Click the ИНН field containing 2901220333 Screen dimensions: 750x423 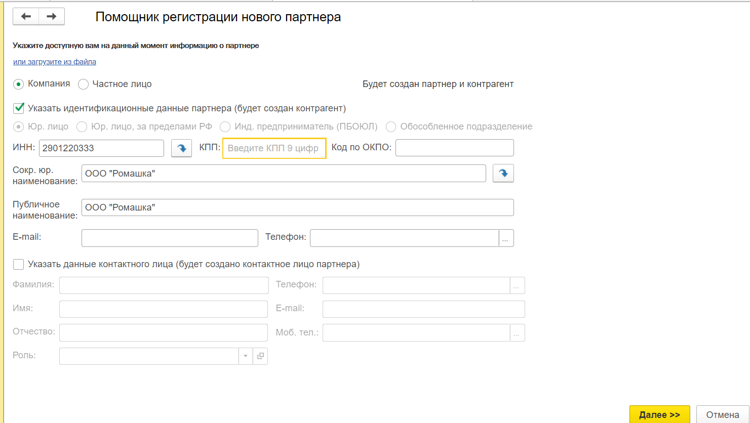[101, 148]
